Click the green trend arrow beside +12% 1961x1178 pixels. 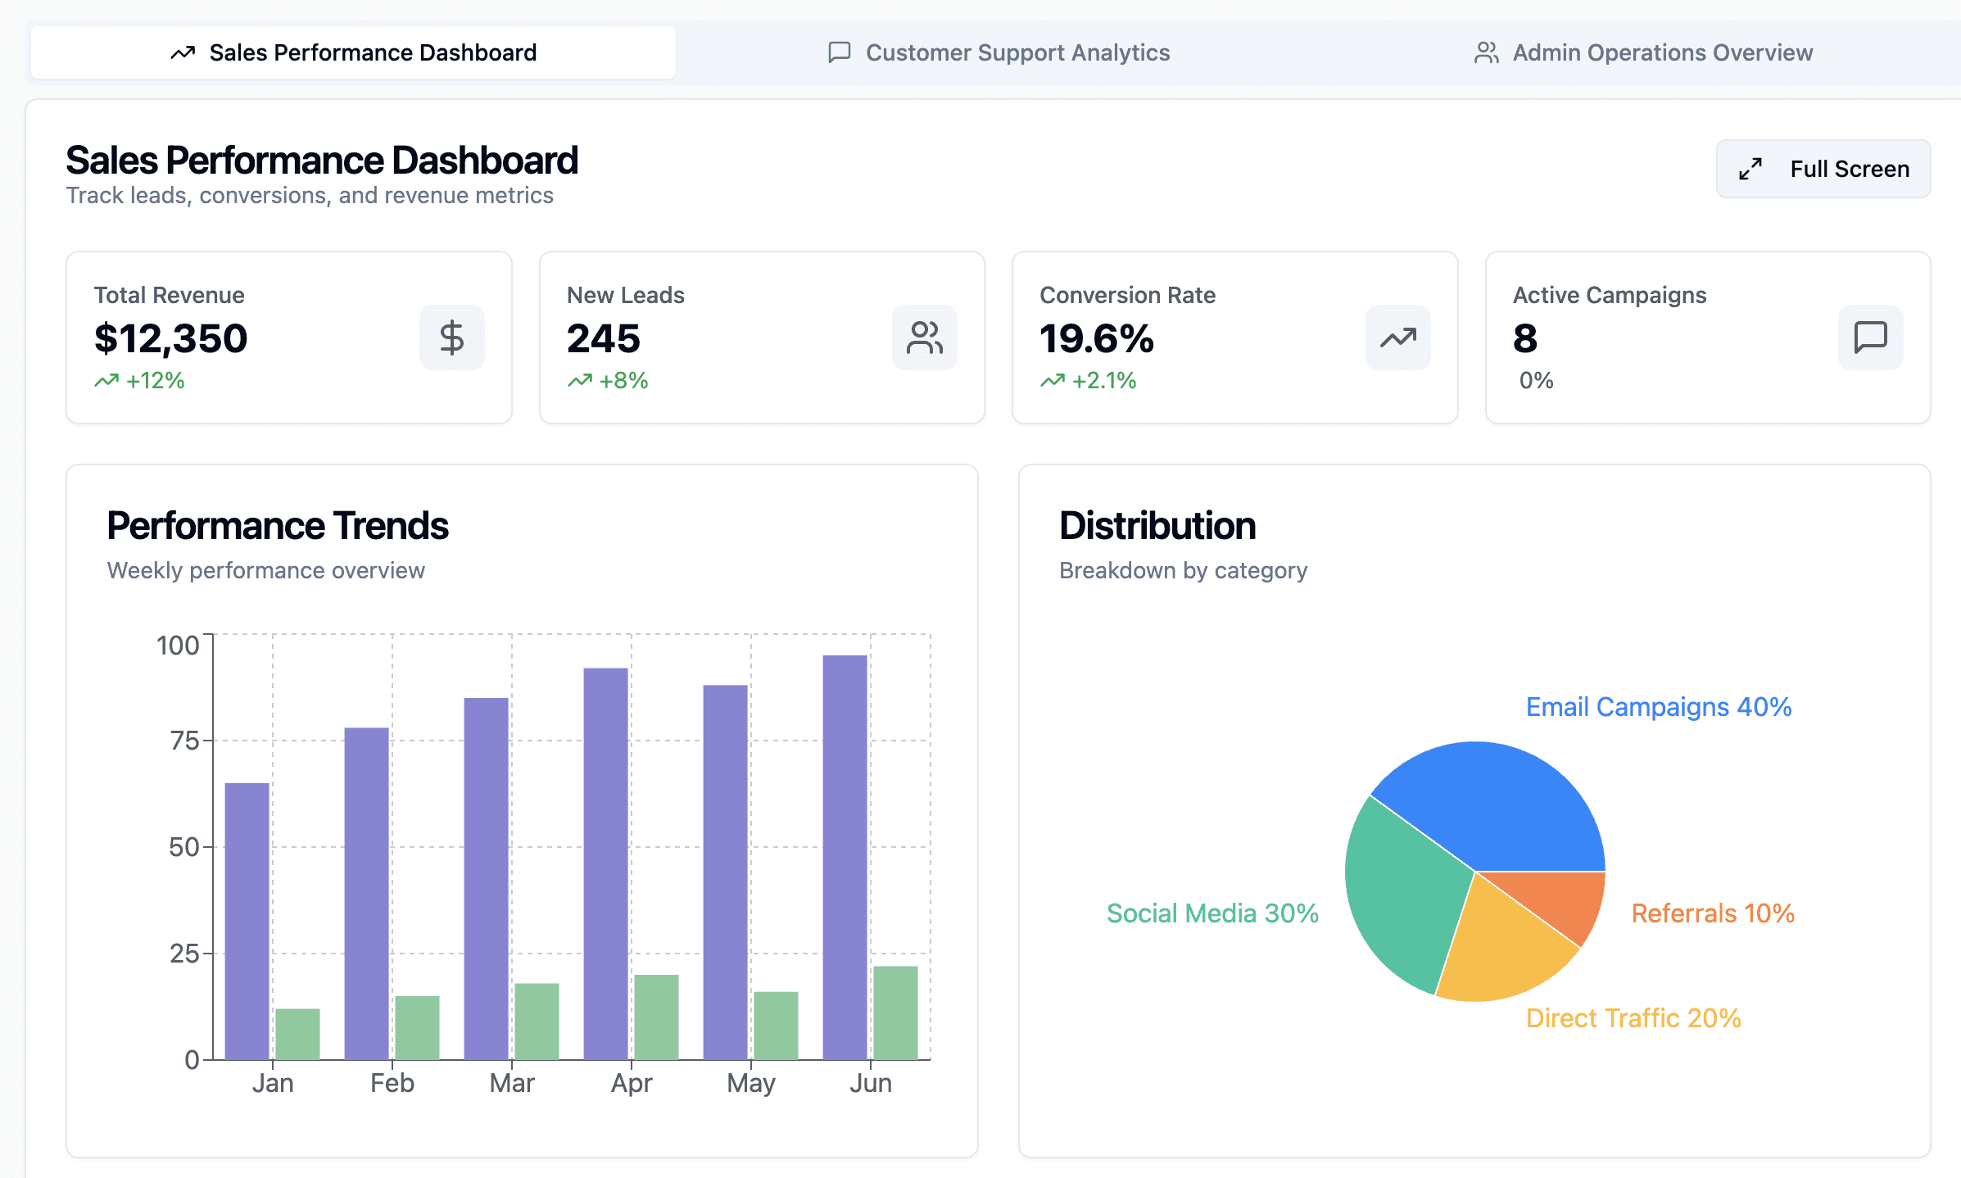click(x=106, y=381)
